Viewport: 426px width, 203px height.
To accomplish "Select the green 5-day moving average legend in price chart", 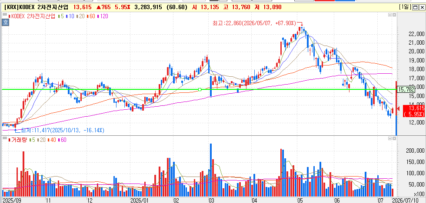I will (x=61, y=16).
